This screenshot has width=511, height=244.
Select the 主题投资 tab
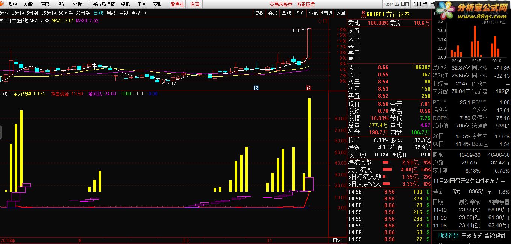[x=472, y=235]
